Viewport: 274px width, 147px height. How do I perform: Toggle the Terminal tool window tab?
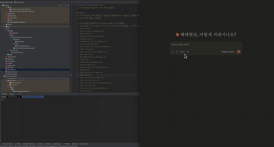(66, 144)
